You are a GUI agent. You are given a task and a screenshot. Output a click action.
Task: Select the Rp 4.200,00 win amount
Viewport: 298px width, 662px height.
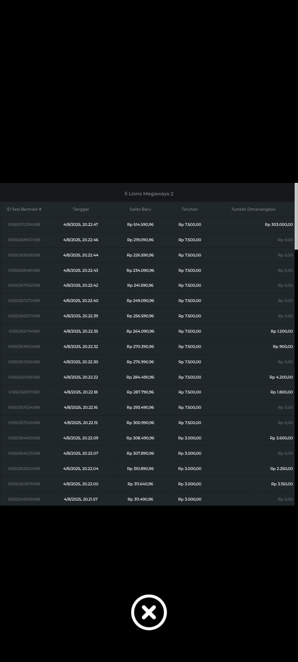(281, 377)
